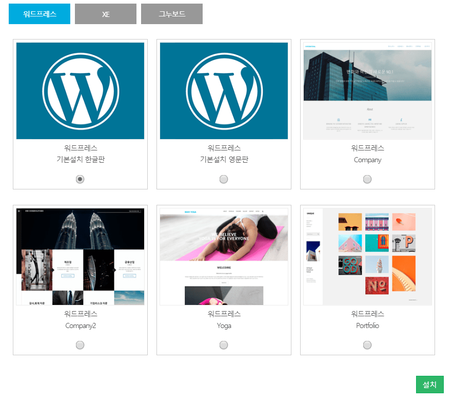The image size is (453, 403).
Task: Pick the 워드프레스 Yoga radio button
Action: point(224,345)
